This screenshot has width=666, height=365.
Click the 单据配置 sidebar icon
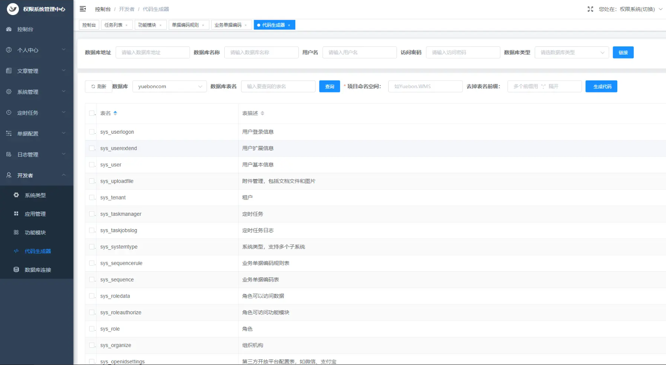click(x=9, y=133)
